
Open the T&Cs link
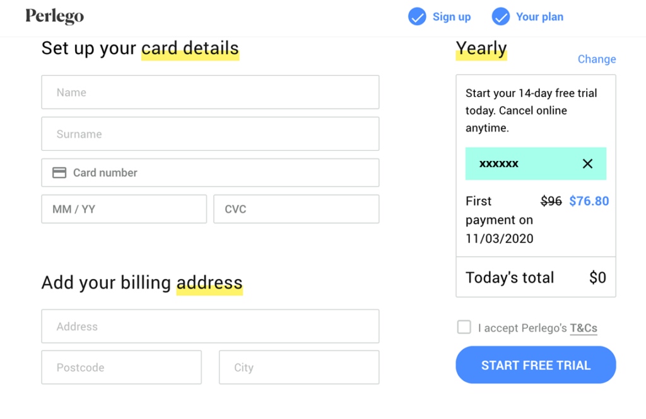(584, 328)
